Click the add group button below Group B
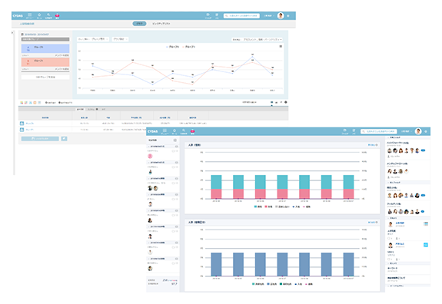This screenshot has height=304, width=442. tap(45, 77)
